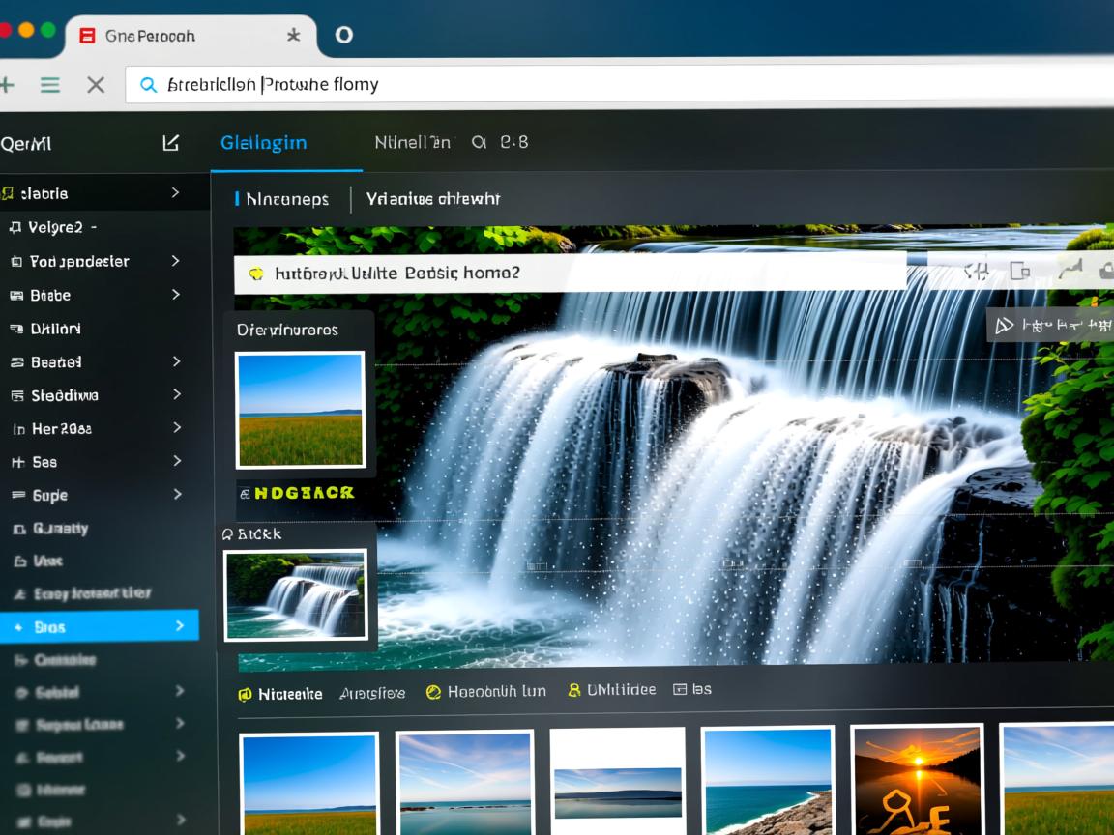Click the lock icon above the waterfall

coord(1106,272)
